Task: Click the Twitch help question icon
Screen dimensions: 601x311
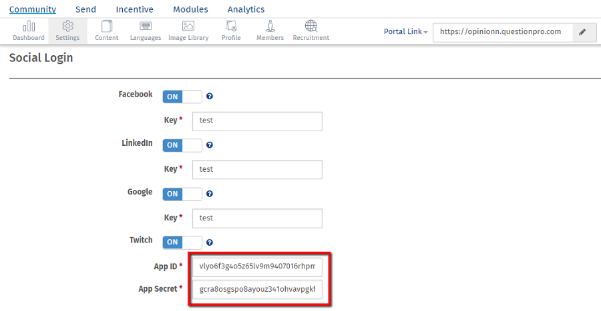Action: click(210, 242)
